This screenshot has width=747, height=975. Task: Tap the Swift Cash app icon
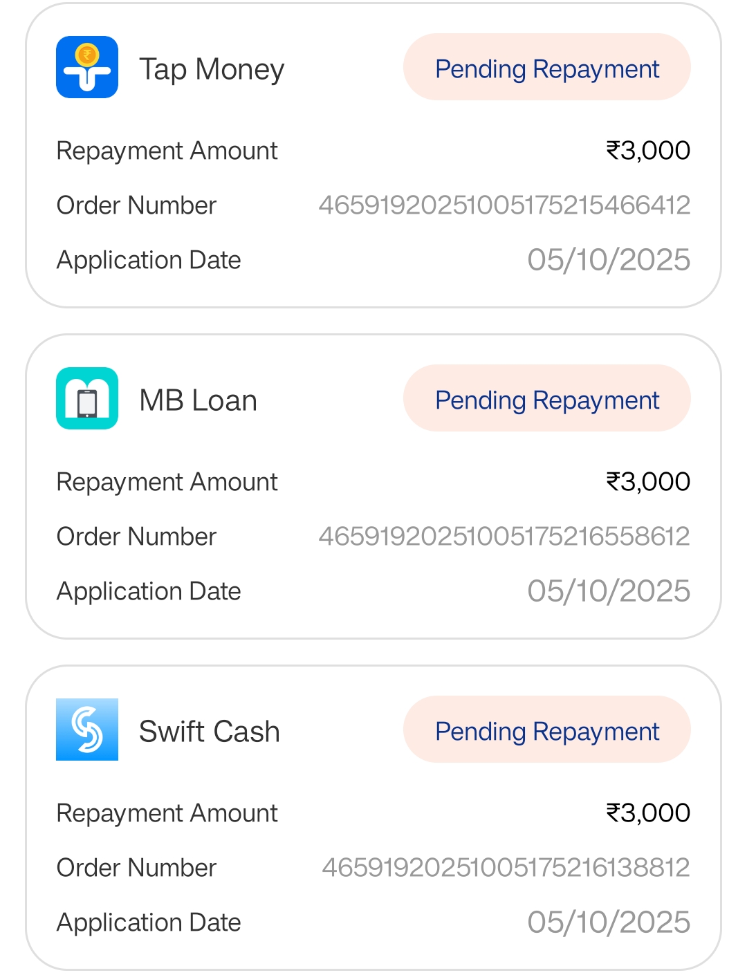pos(87,730)
